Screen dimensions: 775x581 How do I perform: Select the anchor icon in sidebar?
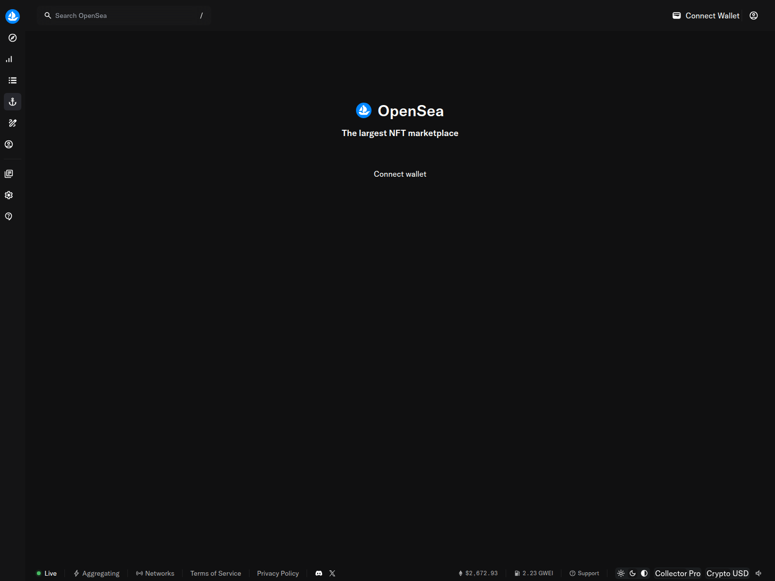(13, 102)
